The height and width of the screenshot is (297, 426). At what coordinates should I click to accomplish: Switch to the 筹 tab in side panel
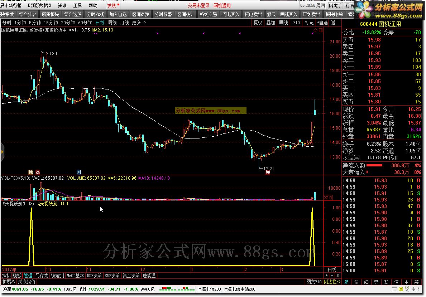click(x=416, y=282)
